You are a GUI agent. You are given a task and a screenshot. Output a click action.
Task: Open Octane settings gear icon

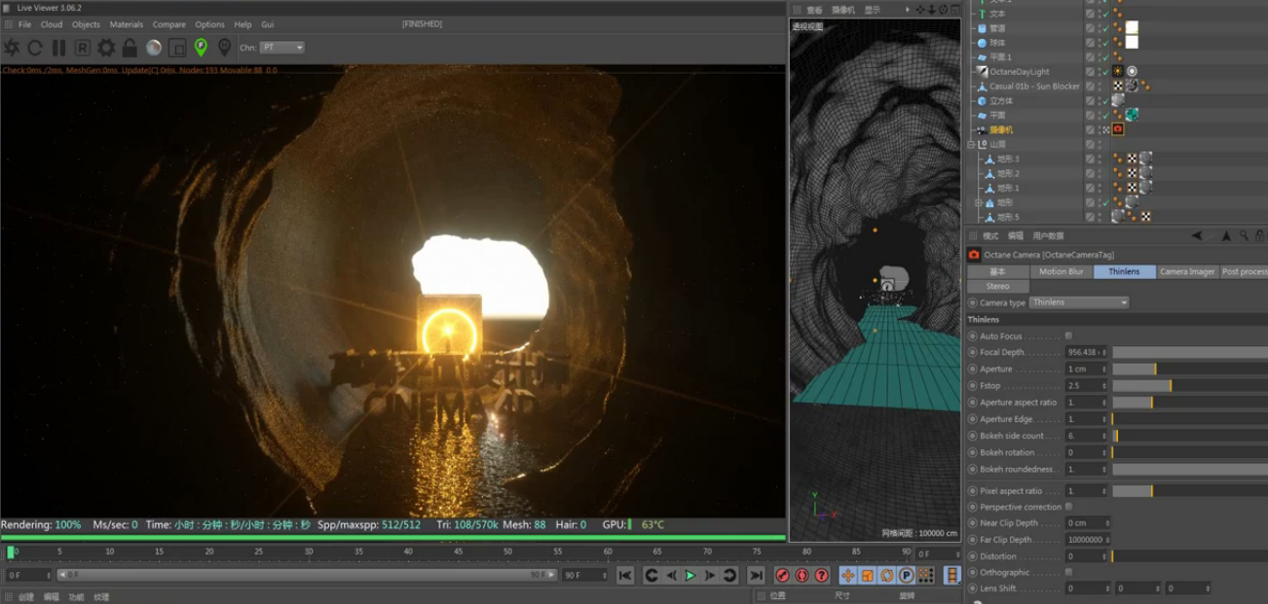[106, 48]
